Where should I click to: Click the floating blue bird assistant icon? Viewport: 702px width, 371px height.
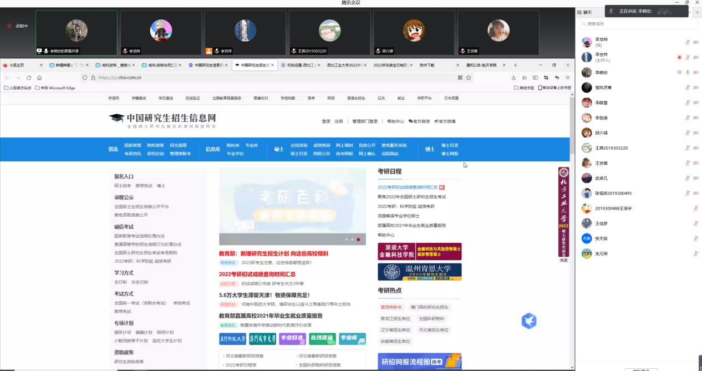(529, 321)
